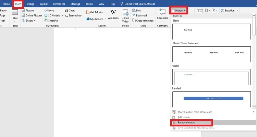Open the Mailings ribbon tab

pyautogui.click(x=75, y=4)
